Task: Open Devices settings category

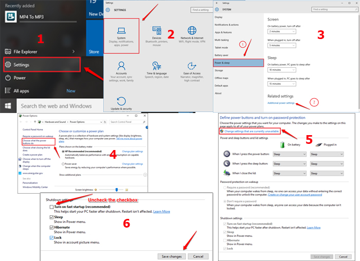Action: click(156, 30)
